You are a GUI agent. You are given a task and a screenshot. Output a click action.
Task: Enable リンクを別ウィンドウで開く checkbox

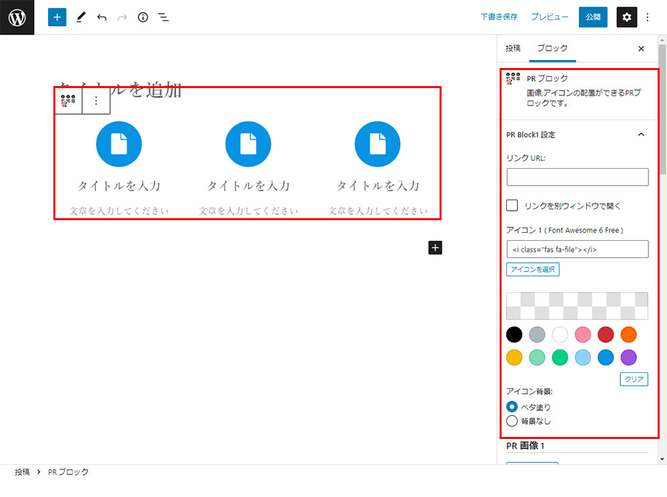[512, 206]
